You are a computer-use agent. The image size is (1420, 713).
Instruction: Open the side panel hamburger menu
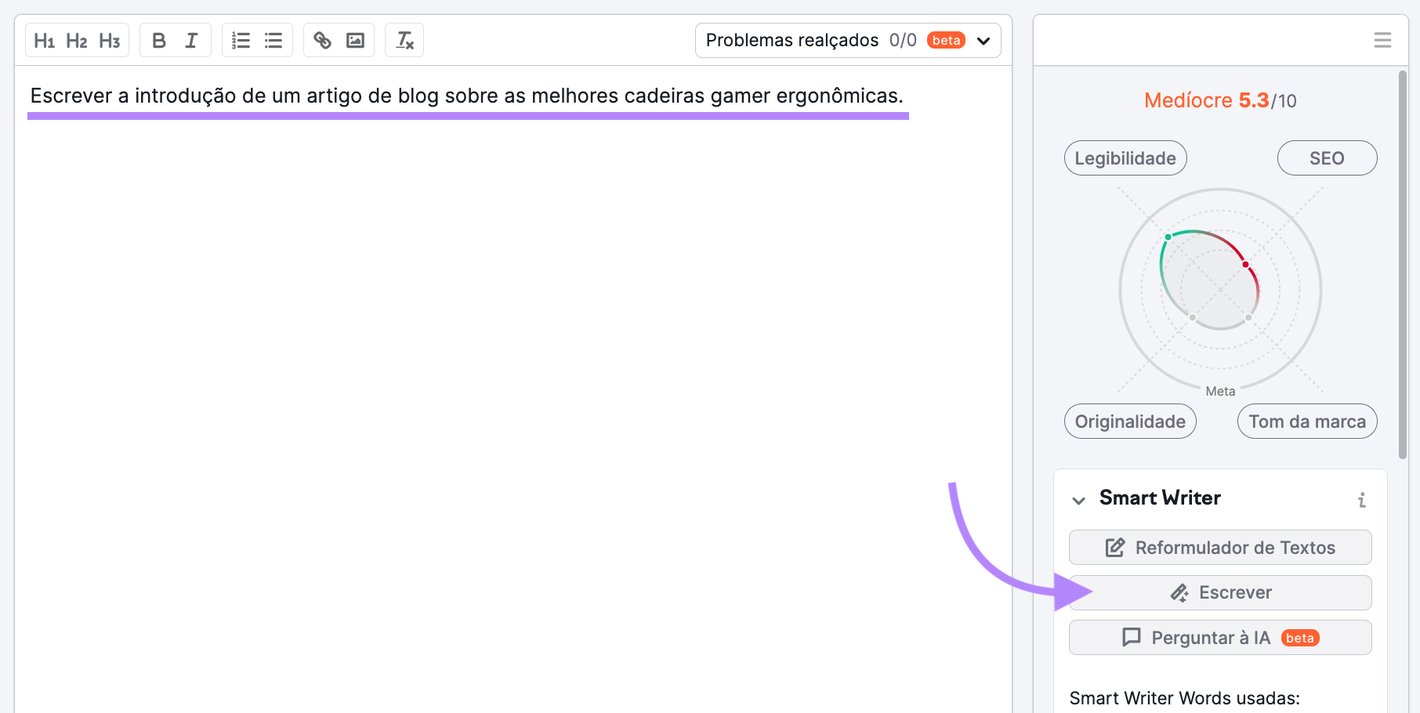[1382, 40]
